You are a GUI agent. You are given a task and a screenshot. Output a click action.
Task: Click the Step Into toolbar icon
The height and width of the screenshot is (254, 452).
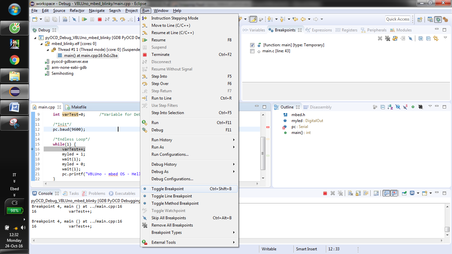pyautogui.click(x=115, y=19)
